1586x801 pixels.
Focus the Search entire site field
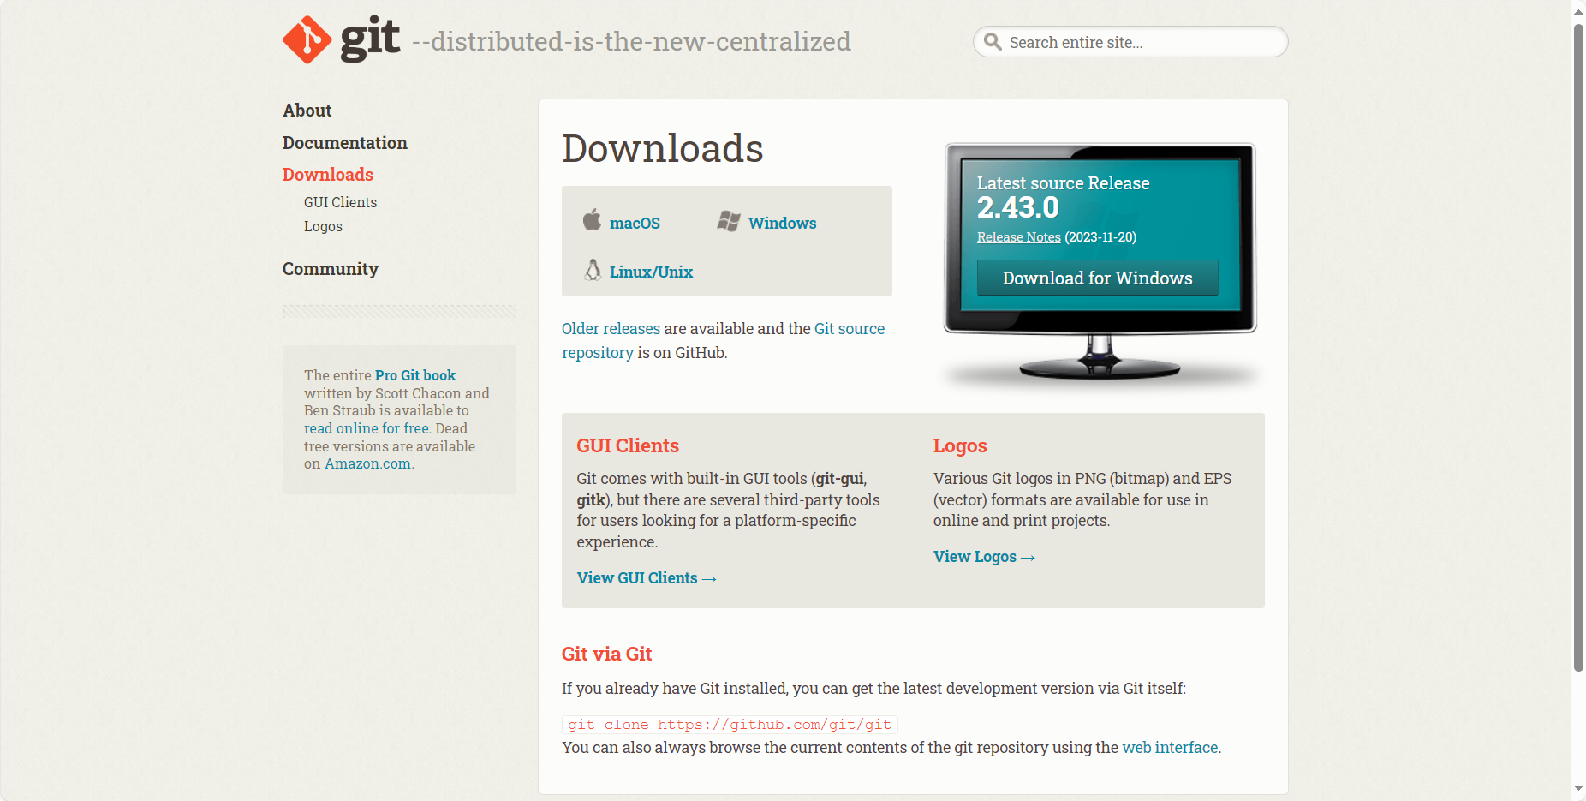tap(1130, 42)
